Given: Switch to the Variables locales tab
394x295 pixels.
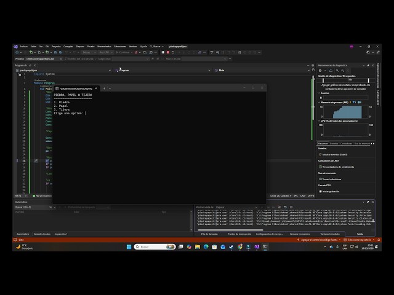Looking at the screenshot, I should pos(42,234).
